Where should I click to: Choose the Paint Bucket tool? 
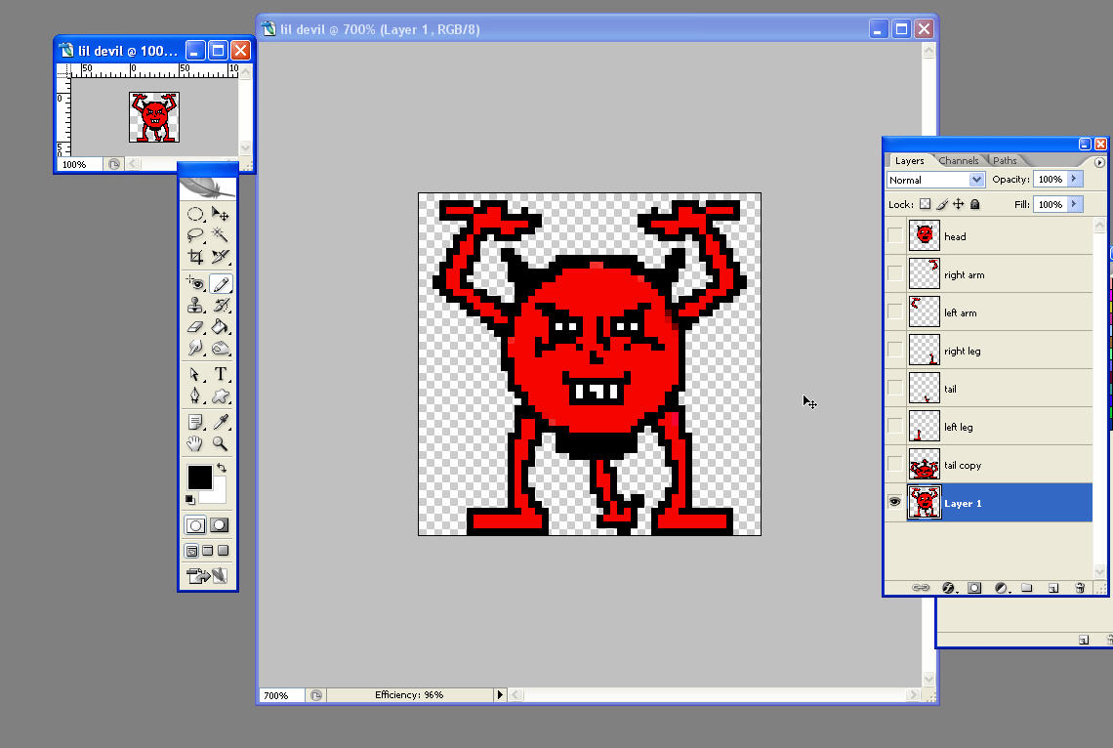(221, 326)
